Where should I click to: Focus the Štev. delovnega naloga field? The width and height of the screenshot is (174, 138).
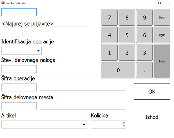coord(19,69)
